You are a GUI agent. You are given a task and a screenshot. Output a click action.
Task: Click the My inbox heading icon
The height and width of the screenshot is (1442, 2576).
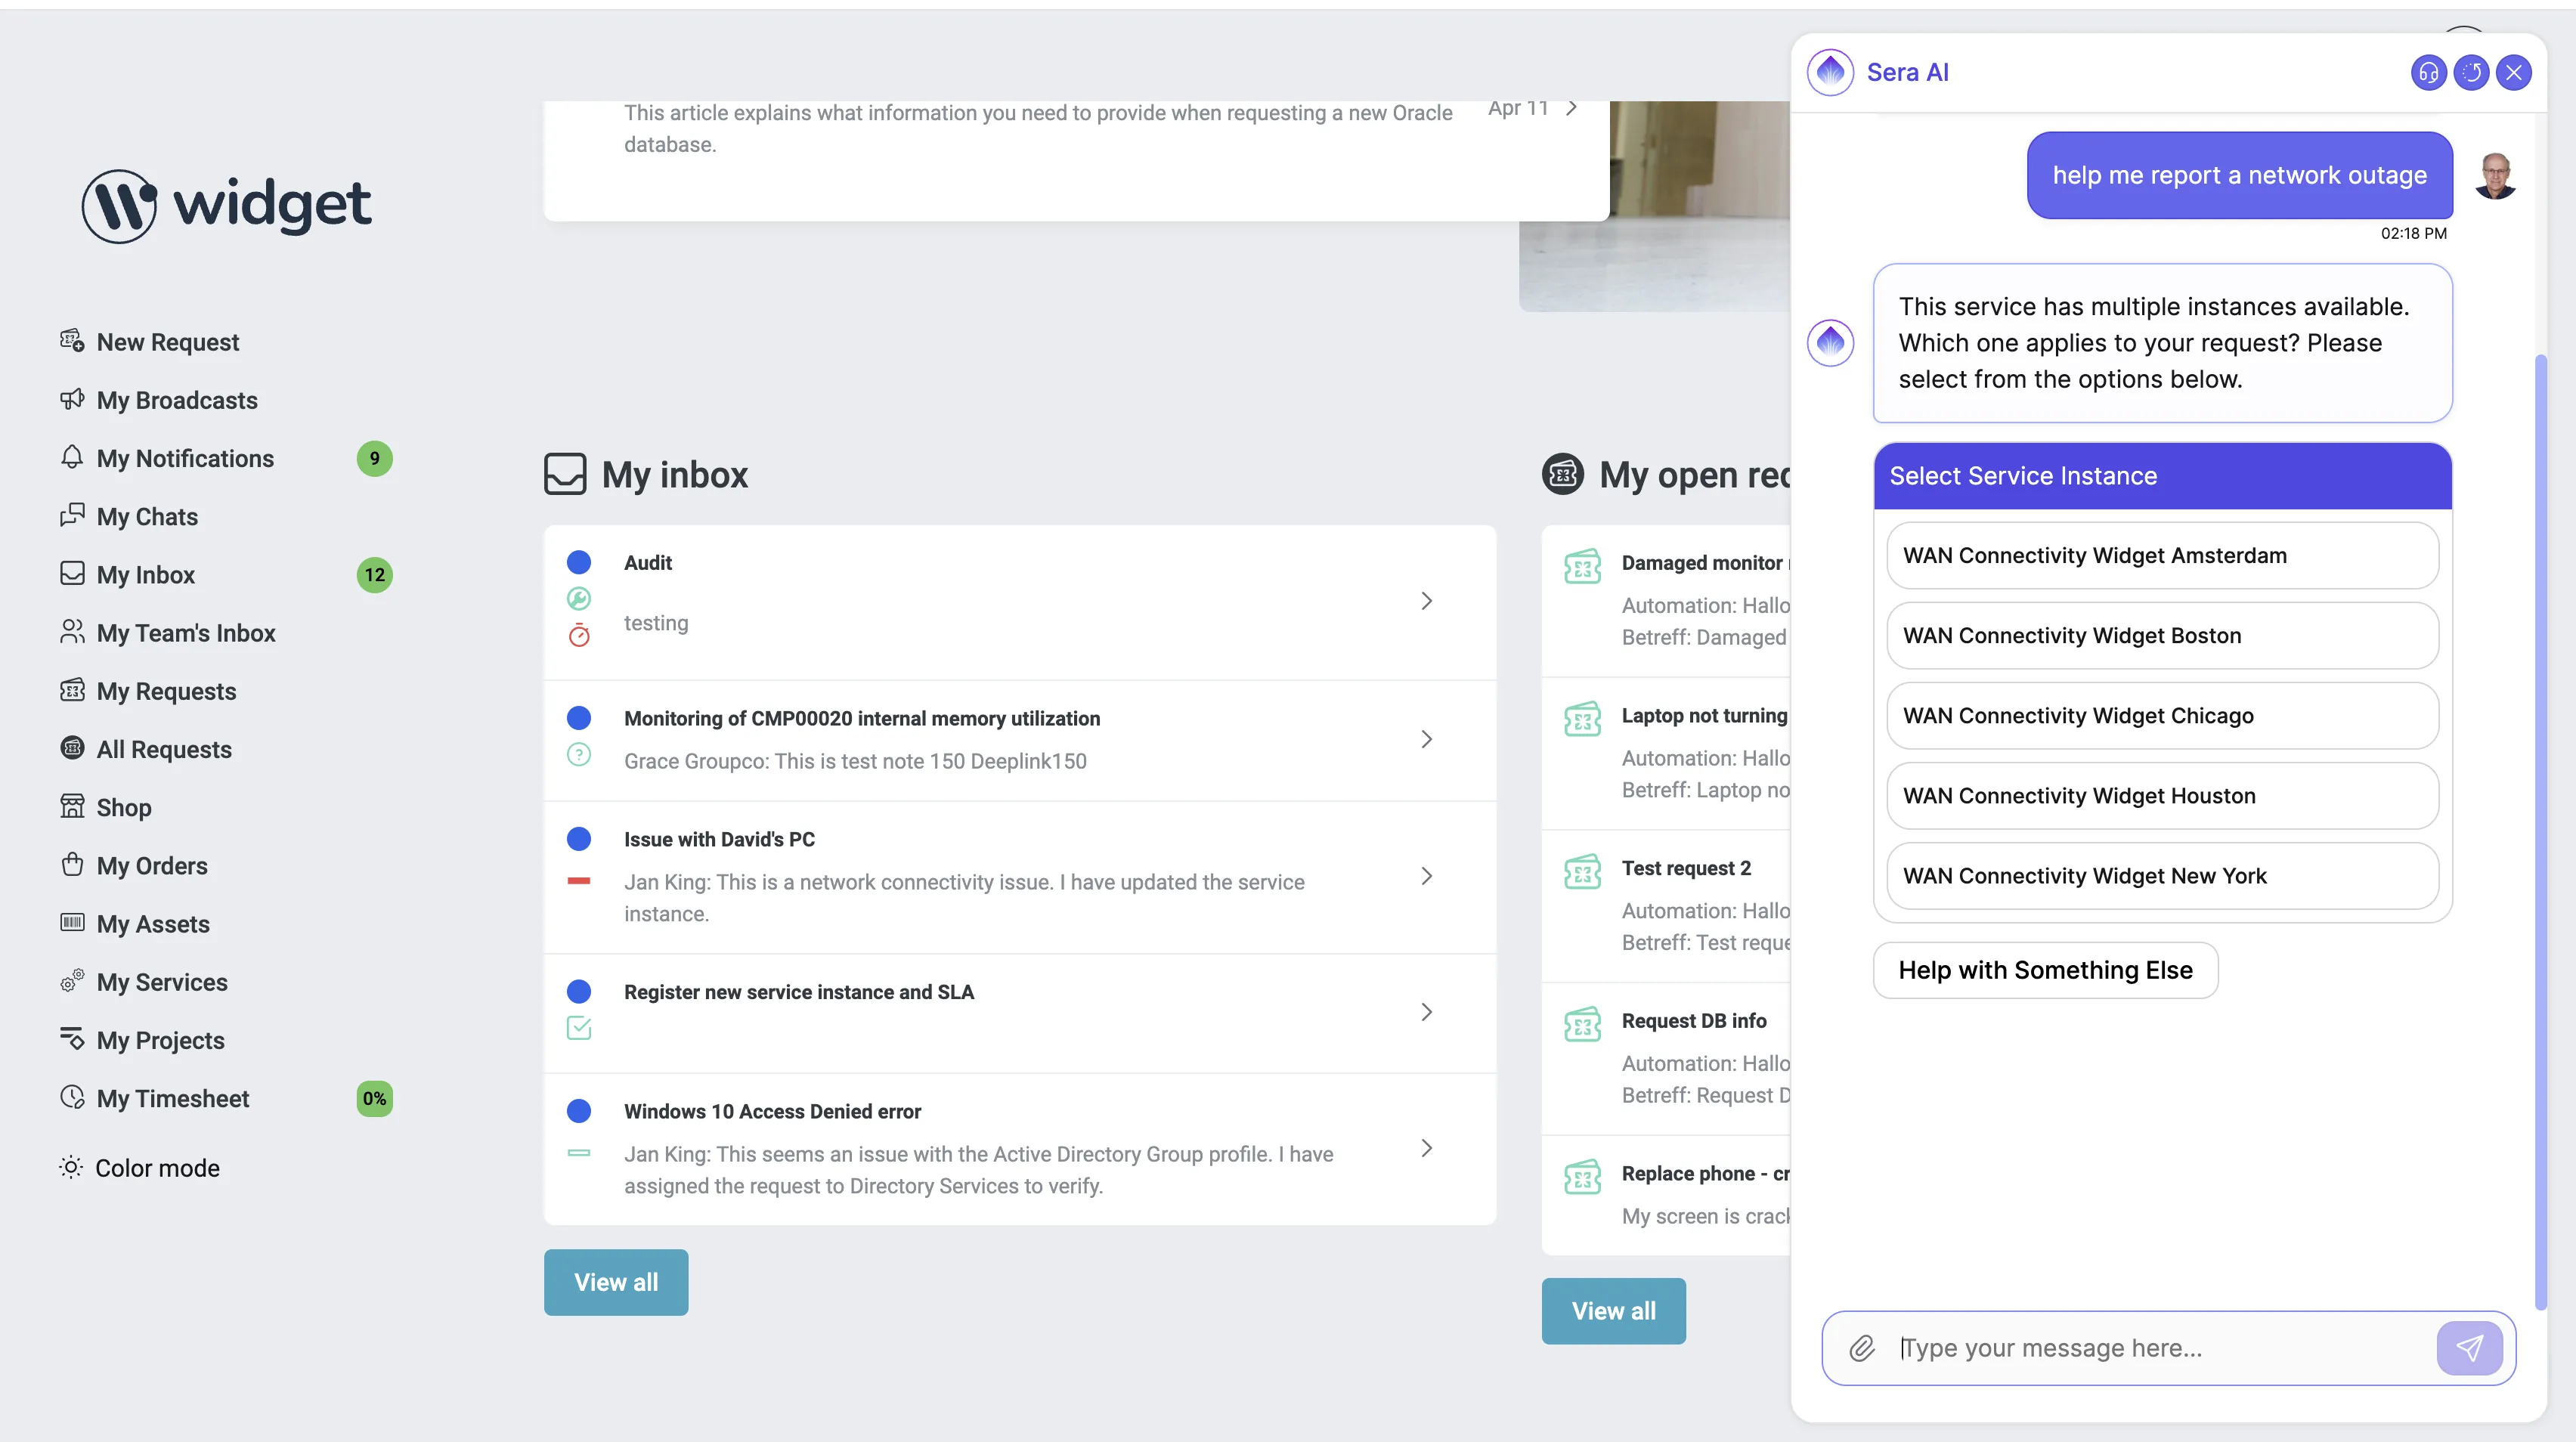[x=565, y=474]
